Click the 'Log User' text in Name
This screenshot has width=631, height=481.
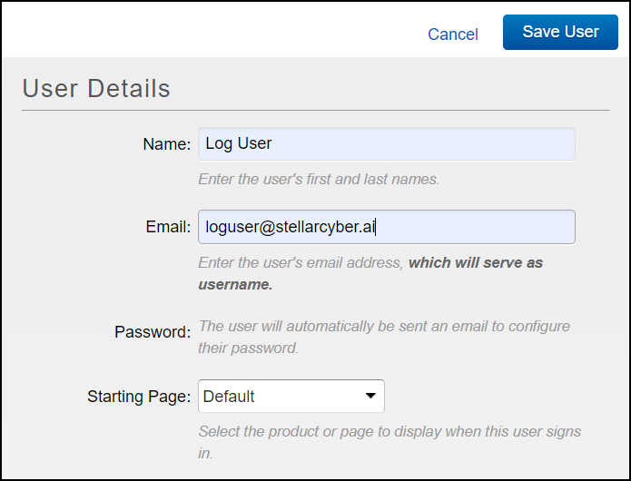point(239,143)
